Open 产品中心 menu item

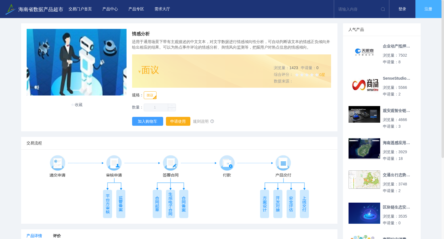pos(110,9)
